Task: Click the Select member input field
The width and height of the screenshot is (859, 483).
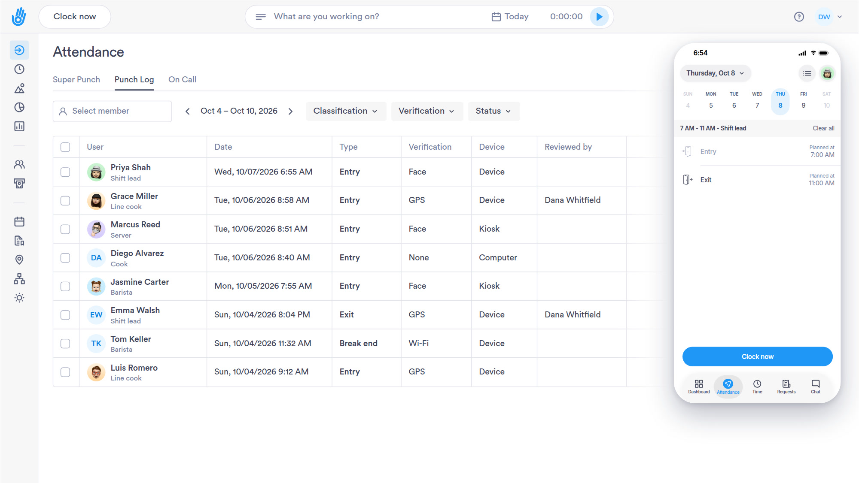Action: 112,111
